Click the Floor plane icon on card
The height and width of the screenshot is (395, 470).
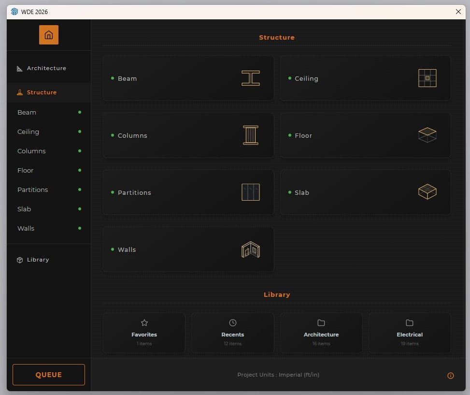click(427, 135)
